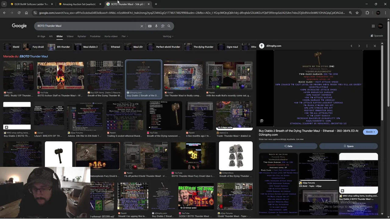Open Eth Botd - Topic - d2jsp related image
Screen dimensions: 390x219
tap(318, 167)
